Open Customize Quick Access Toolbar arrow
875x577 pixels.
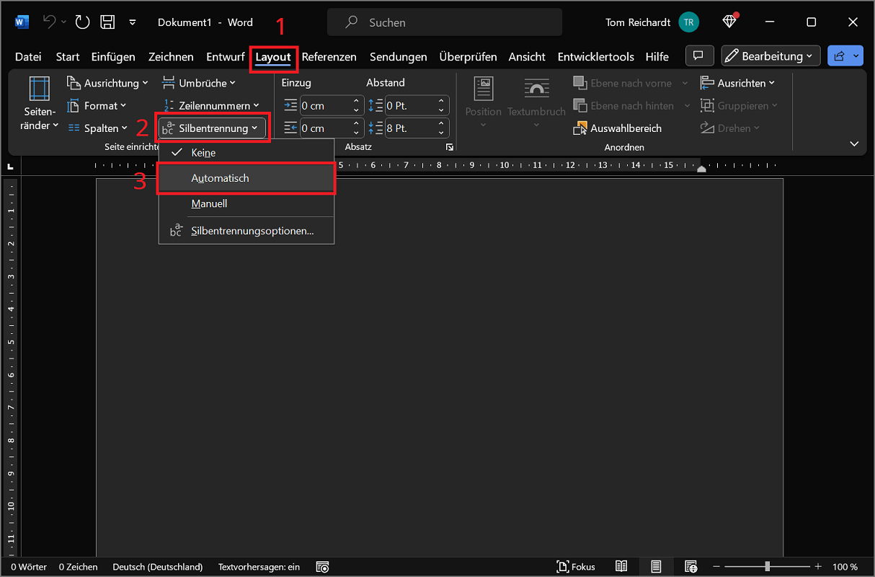133,22
